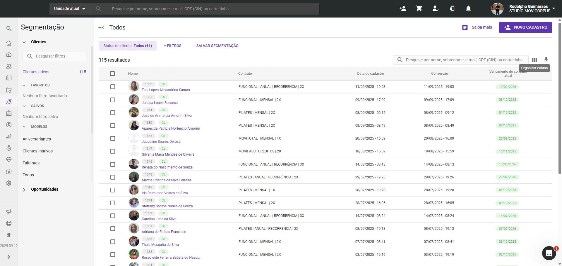This screenshot has width=562, height=266.
Task: Open the Rodolpho Guimarães account dropdown arrow
Action: pos(554,8)
